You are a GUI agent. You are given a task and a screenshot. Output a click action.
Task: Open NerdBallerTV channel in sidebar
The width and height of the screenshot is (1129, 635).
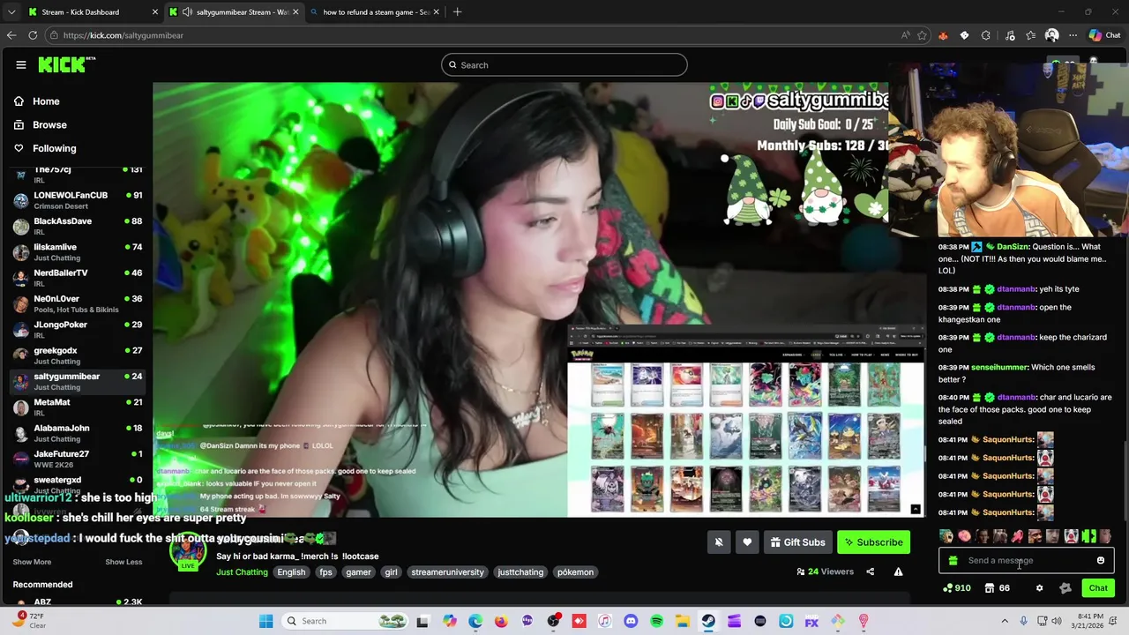click(78, 278)
